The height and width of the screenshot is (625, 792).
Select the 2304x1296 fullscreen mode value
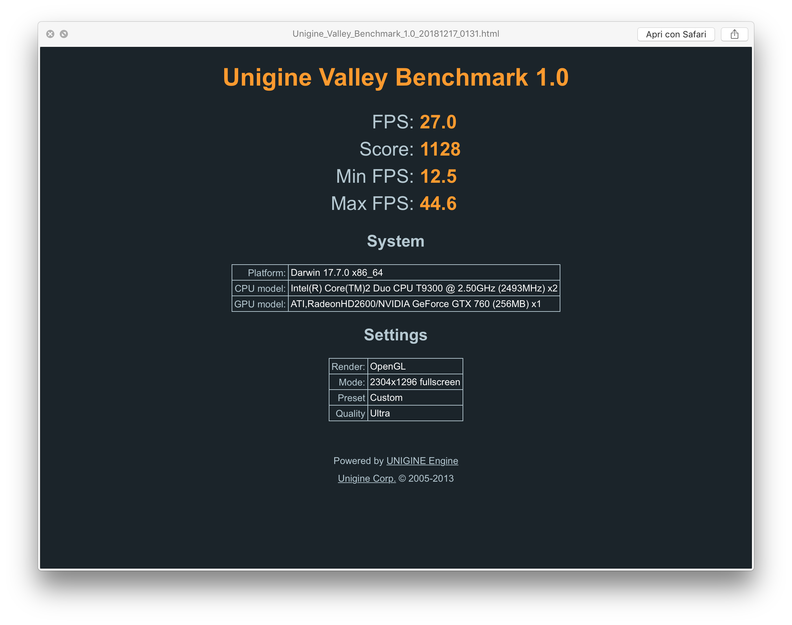[415, 382]
